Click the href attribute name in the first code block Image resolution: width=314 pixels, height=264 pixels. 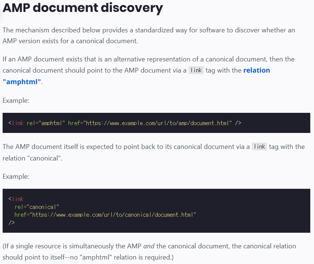pyautogui.click(x=74, y=123)
